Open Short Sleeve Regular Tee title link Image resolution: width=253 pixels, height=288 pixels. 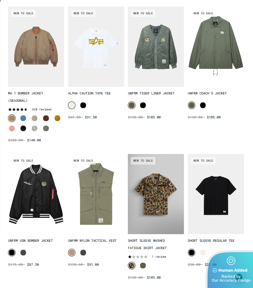point(211,241)
